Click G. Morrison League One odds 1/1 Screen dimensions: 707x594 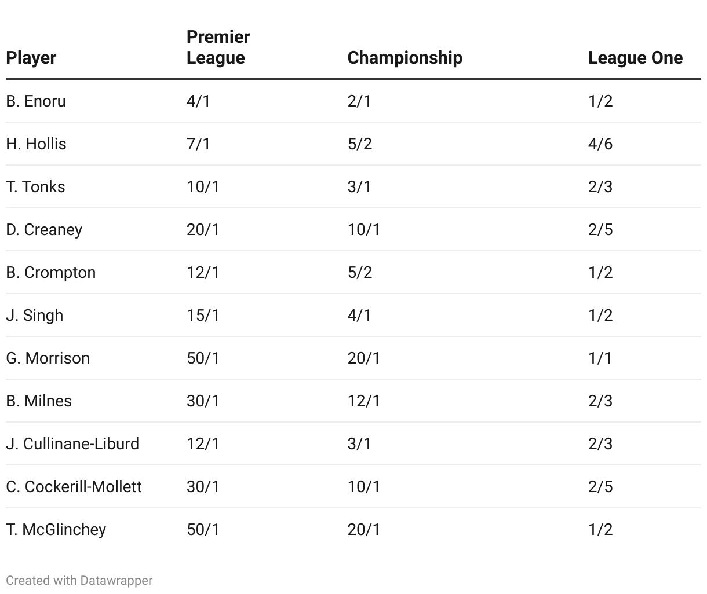click(x=600, y=358)
